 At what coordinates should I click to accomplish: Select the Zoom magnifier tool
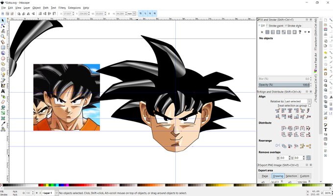(x=3, y=37)
